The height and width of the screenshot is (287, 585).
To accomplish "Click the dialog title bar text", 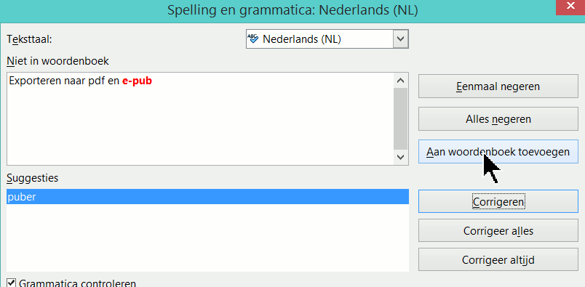I will tap(292, 10).
